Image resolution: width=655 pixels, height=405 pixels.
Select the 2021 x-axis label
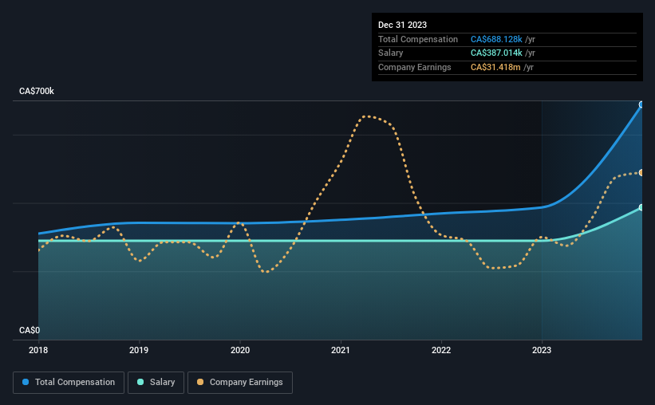tap(341, 350)
